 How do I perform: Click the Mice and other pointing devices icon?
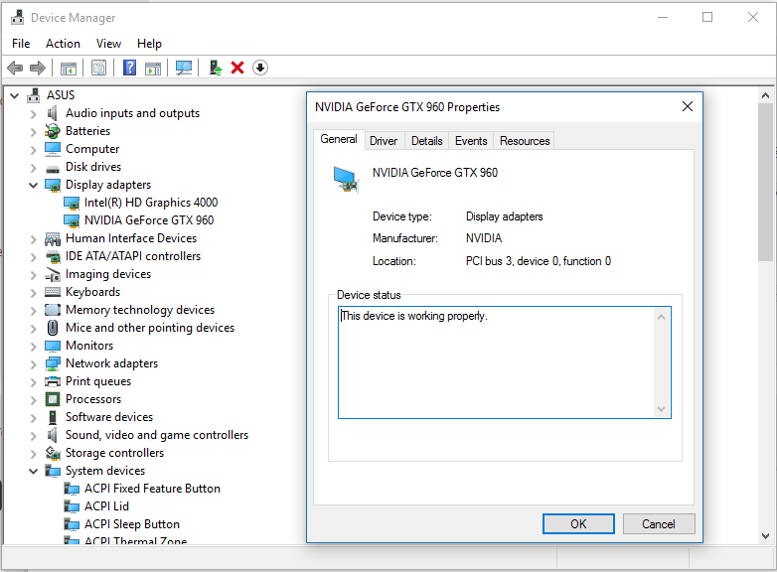pyautogui.click(x=53, y=328)
